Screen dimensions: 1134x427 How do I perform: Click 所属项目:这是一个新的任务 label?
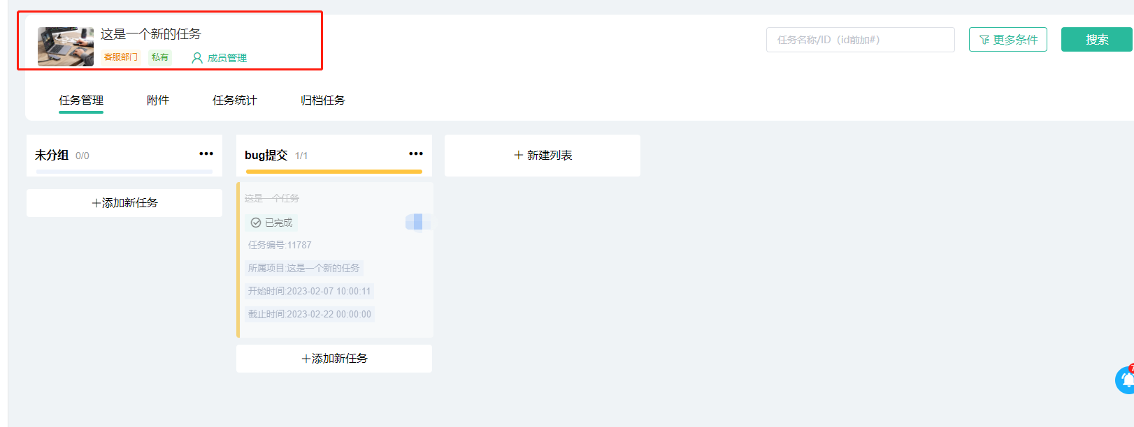(x=304, y=268)
